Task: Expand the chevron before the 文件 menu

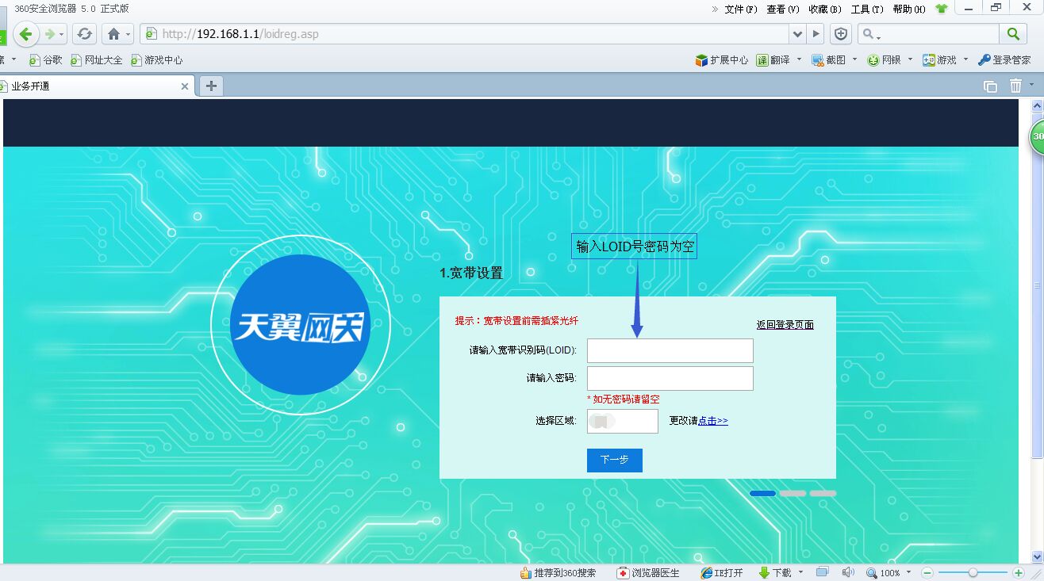Action: (x=715, y=9)
